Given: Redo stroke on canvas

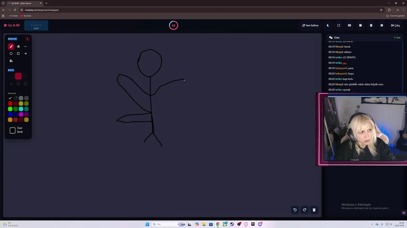Looking at the screenshot, I should pyautogui.click(x=305, y=210).
